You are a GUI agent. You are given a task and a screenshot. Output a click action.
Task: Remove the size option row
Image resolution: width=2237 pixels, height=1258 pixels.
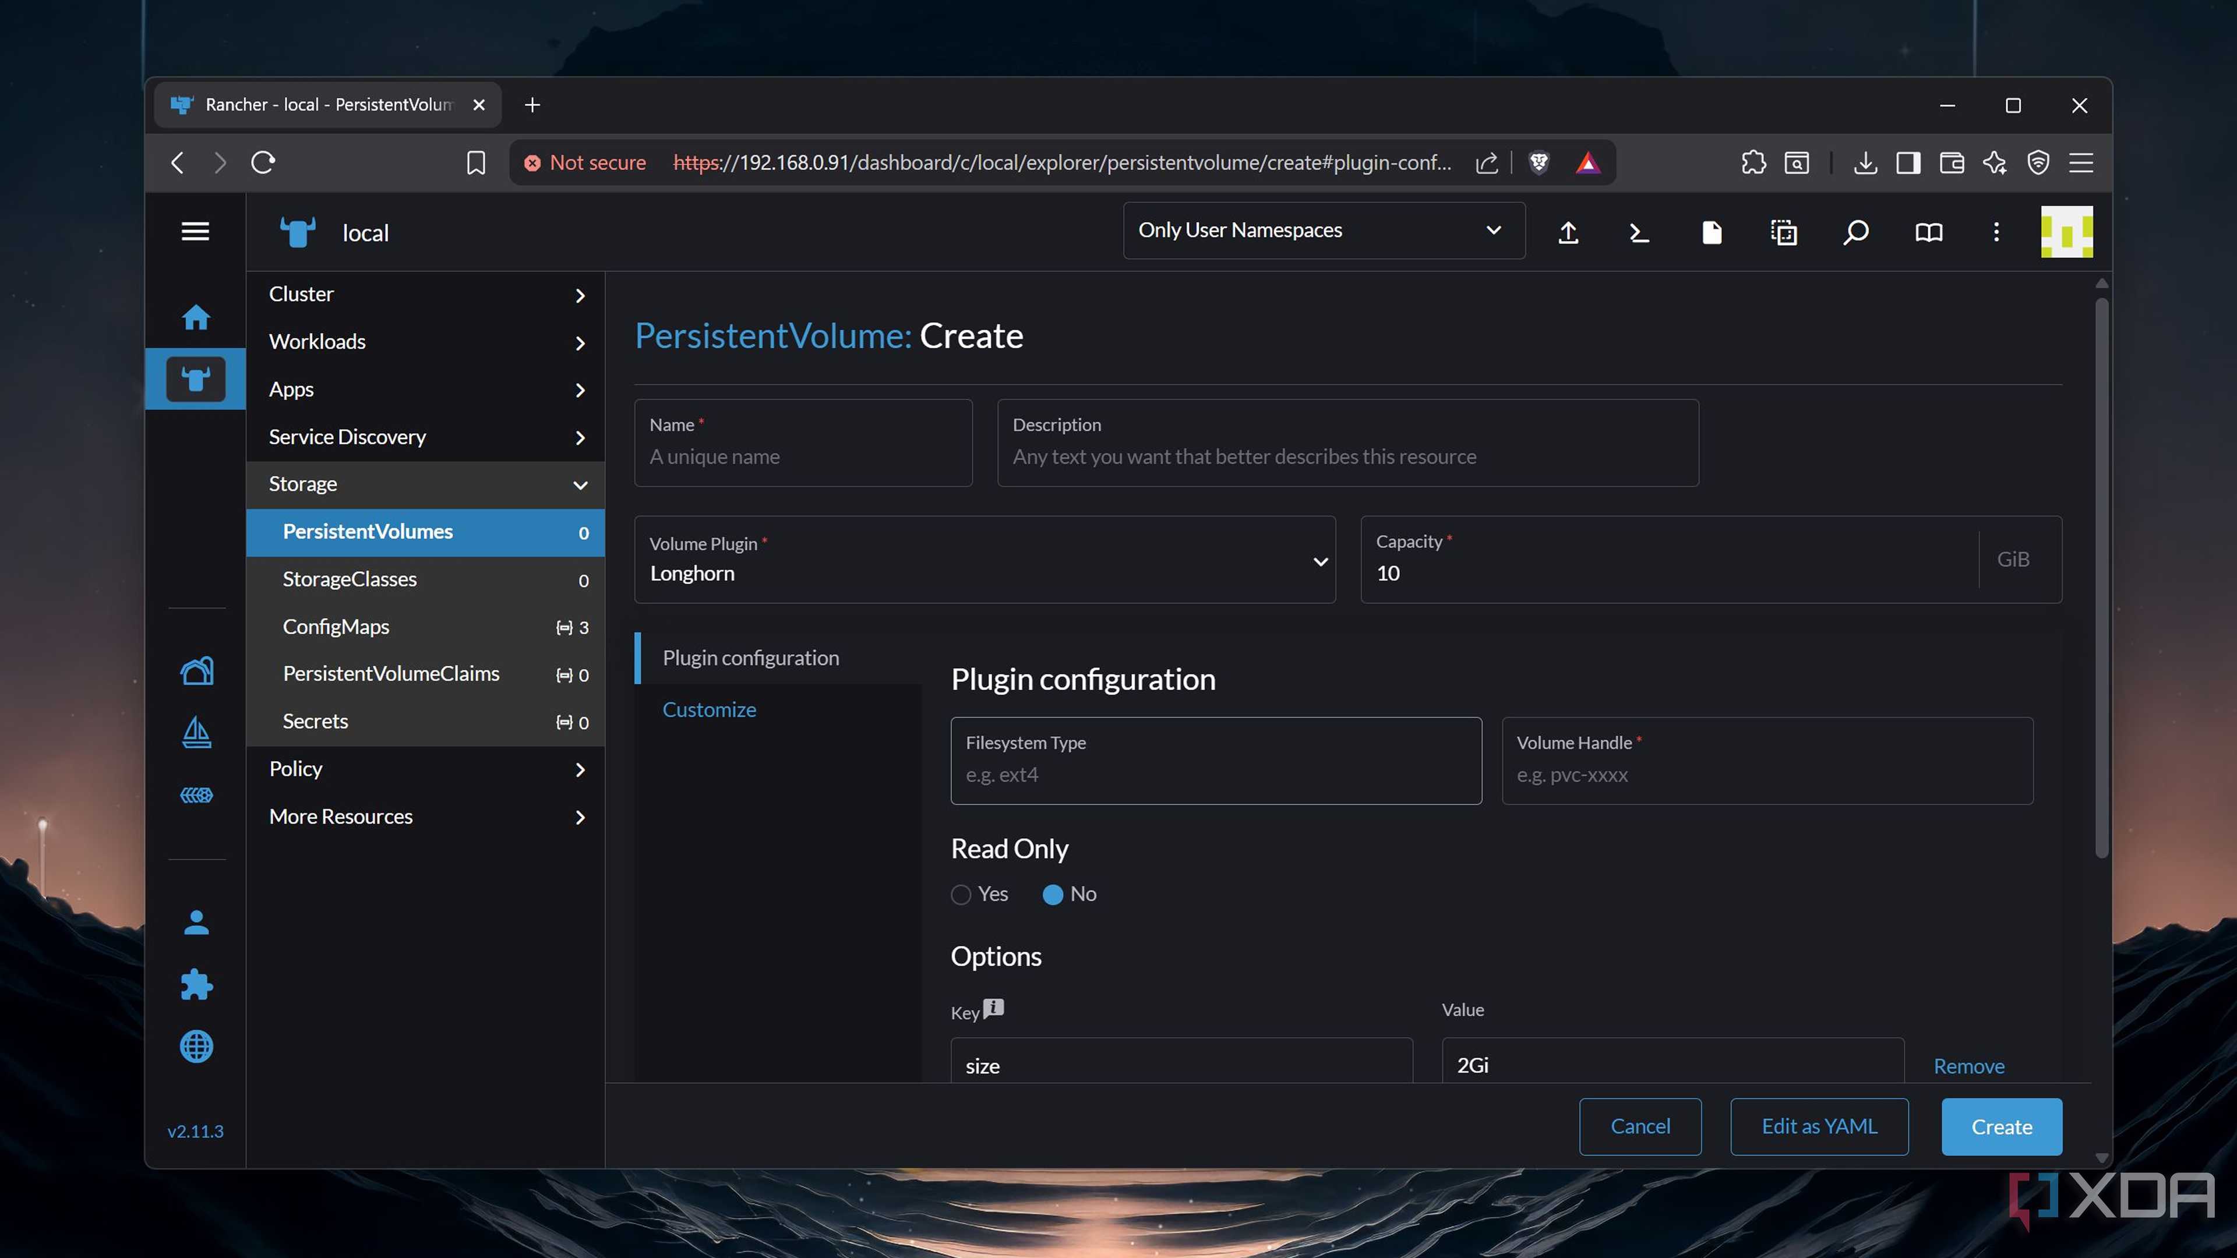coord(1968,1066)
